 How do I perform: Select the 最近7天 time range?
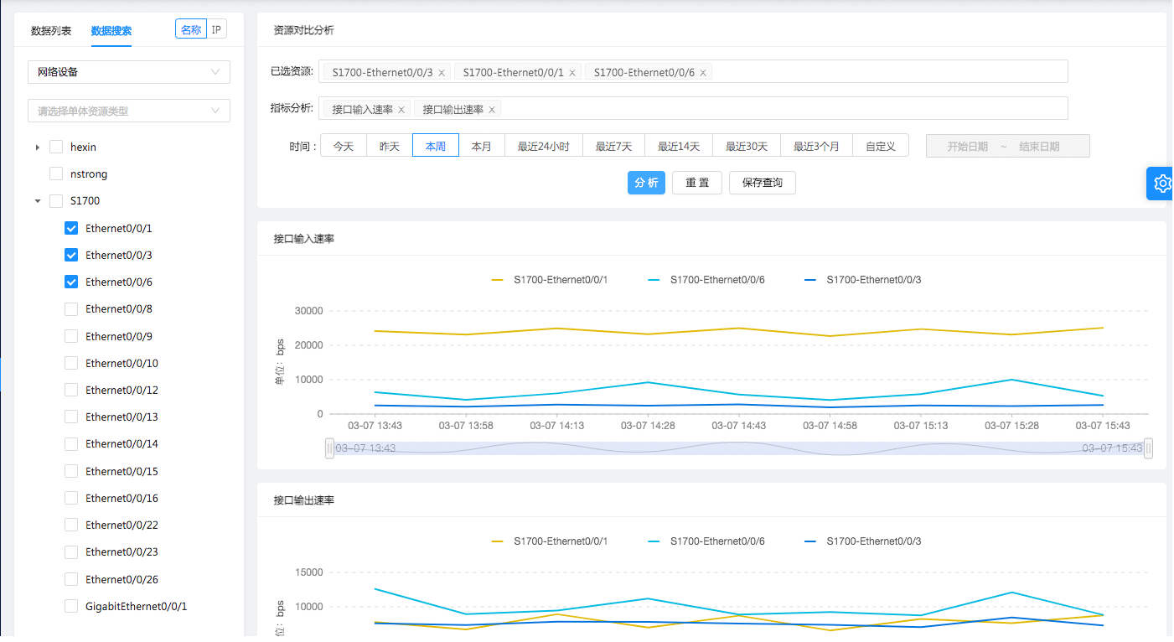click(x=613, y=146)
